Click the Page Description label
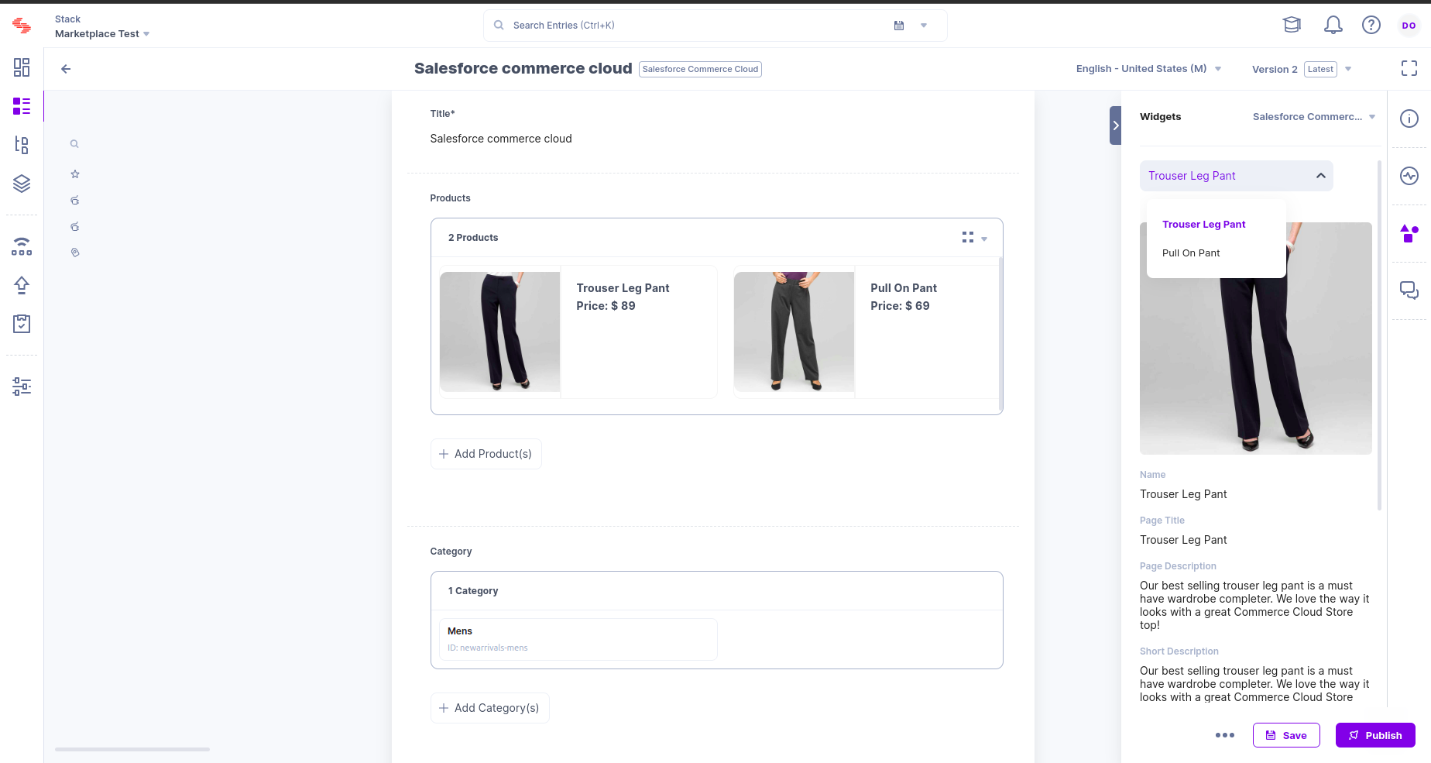The image size is (1431, 763). 1178,566
